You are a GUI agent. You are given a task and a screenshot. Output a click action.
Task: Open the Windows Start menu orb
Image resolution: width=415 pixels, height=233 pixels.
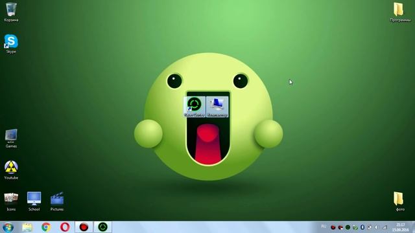[x=8, y=227]
